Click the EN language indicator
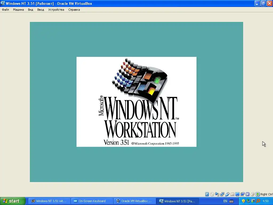 click(x=225, y=201)
